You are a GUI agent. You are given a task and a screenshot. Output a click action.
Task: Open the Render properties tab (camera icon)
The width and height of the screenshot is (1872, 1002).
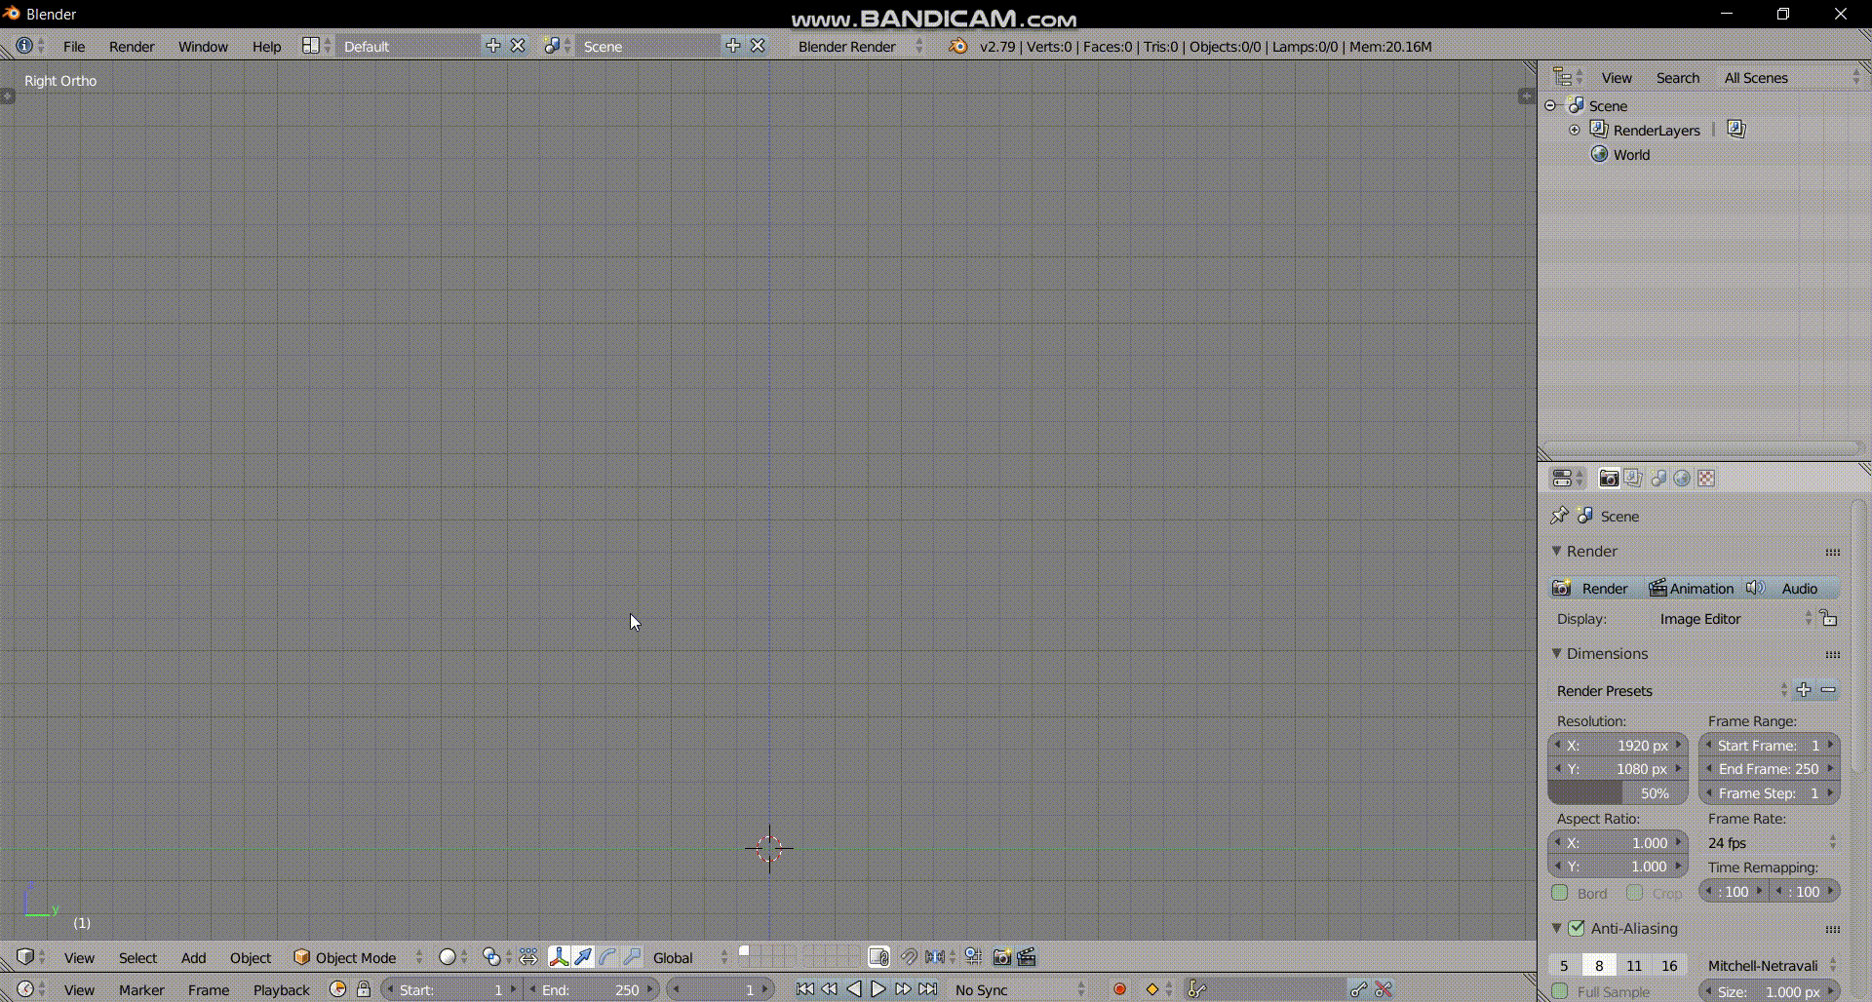1609,479
